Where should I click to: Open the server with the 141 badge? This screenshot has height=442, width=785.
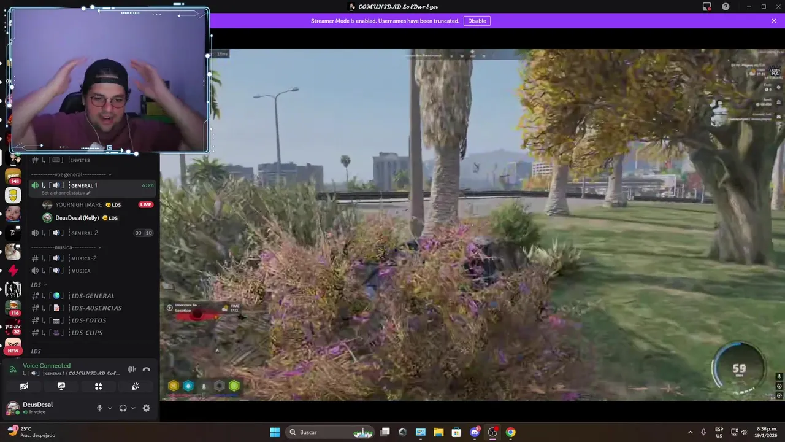[x=13, y=177]
